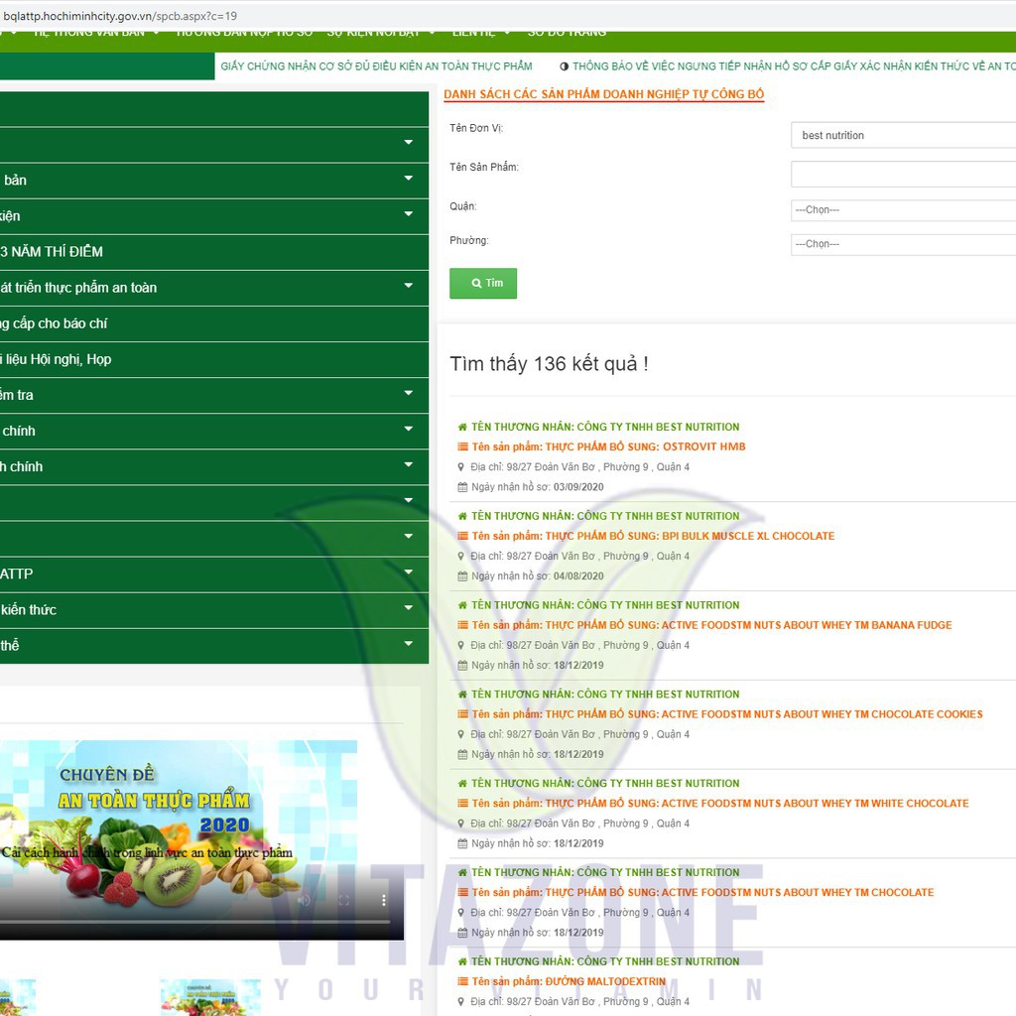Click the video player's fullscreen icon

coord(344,900)
